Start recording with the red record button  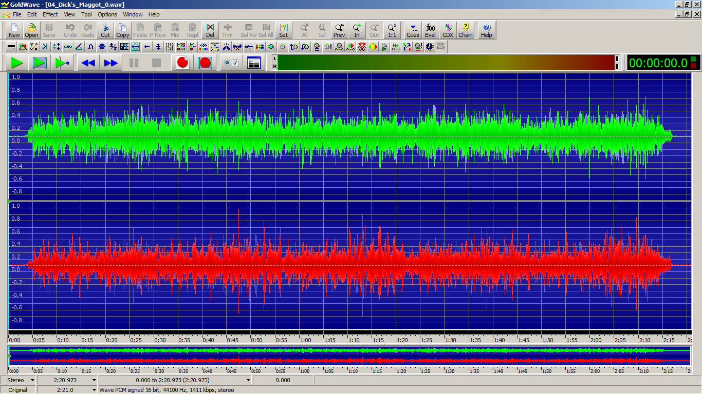coord(182,63)
